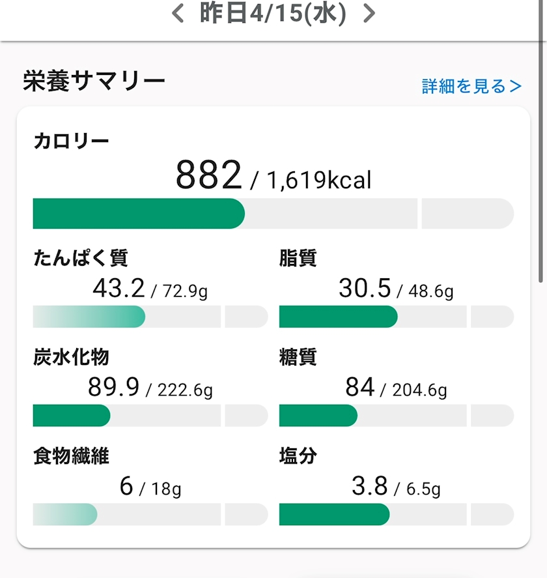Click the たんぱく質 progress bar
Image resolution: width=547 pixels, height=578 pixels.
click(x=150, y=317)
